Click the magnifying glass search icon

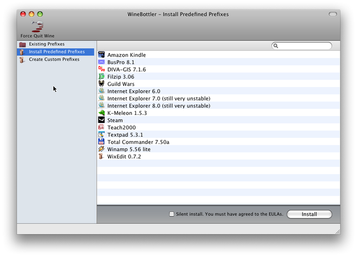[x=276, y=45]
